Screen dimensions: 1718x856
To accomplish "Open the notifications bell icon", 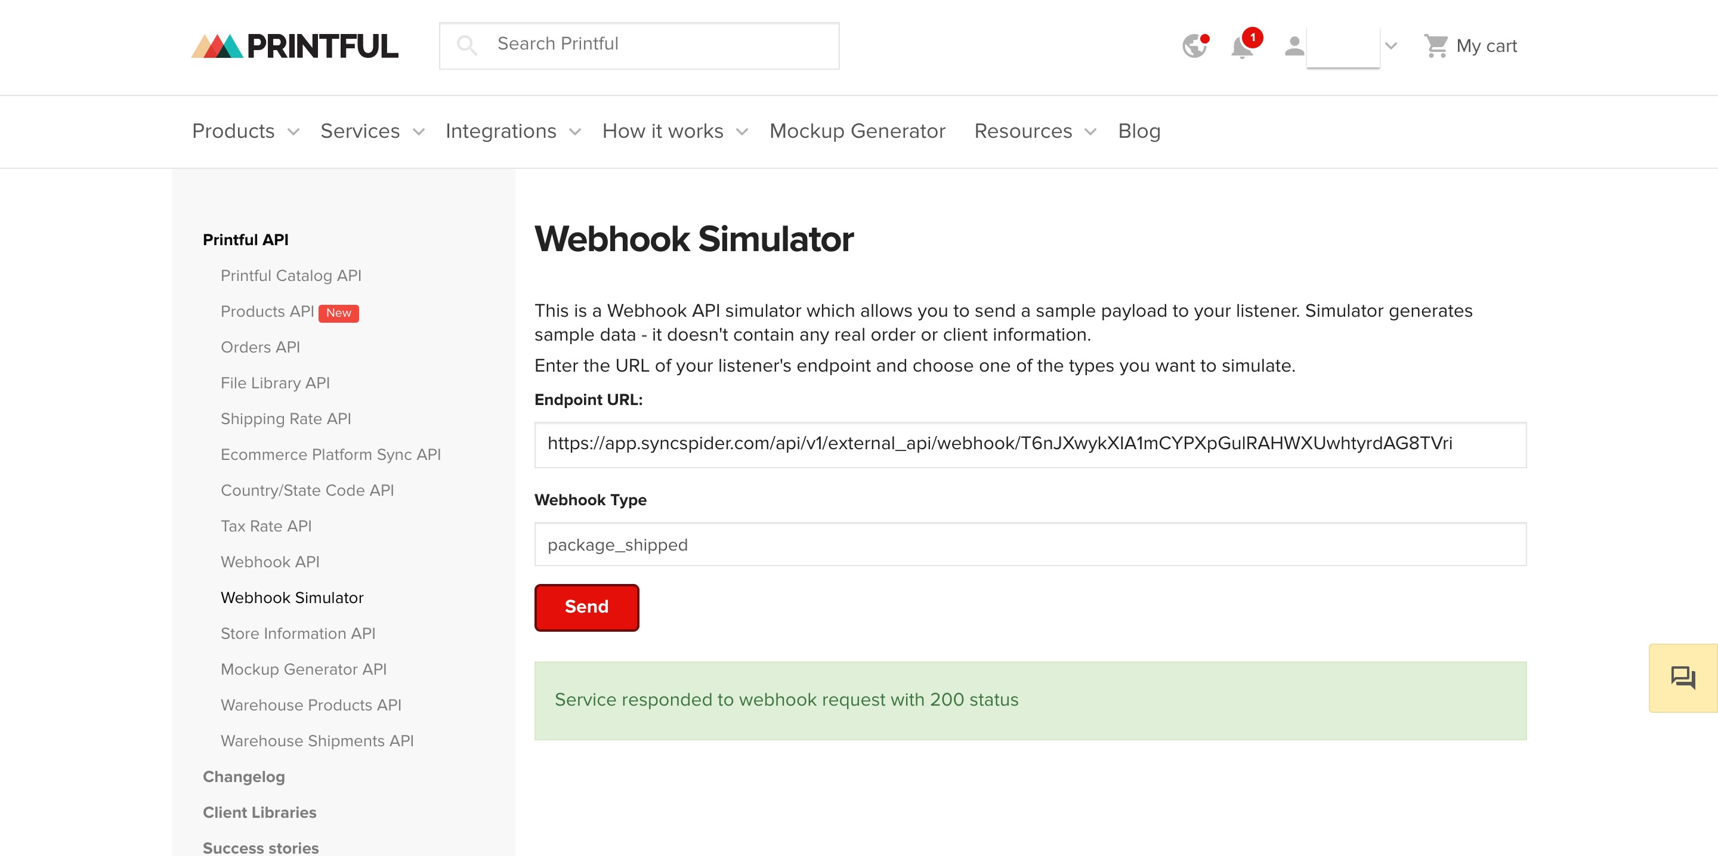I will 1243,47.
